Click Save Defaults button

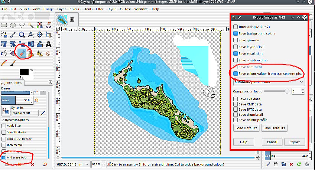(x=274, y=128)
